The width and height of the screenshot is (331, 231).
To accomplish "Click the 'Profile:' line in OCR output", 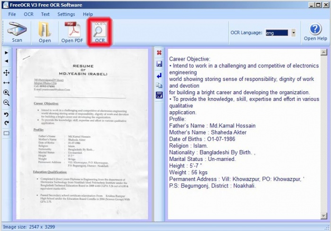I will coord(177,119).
